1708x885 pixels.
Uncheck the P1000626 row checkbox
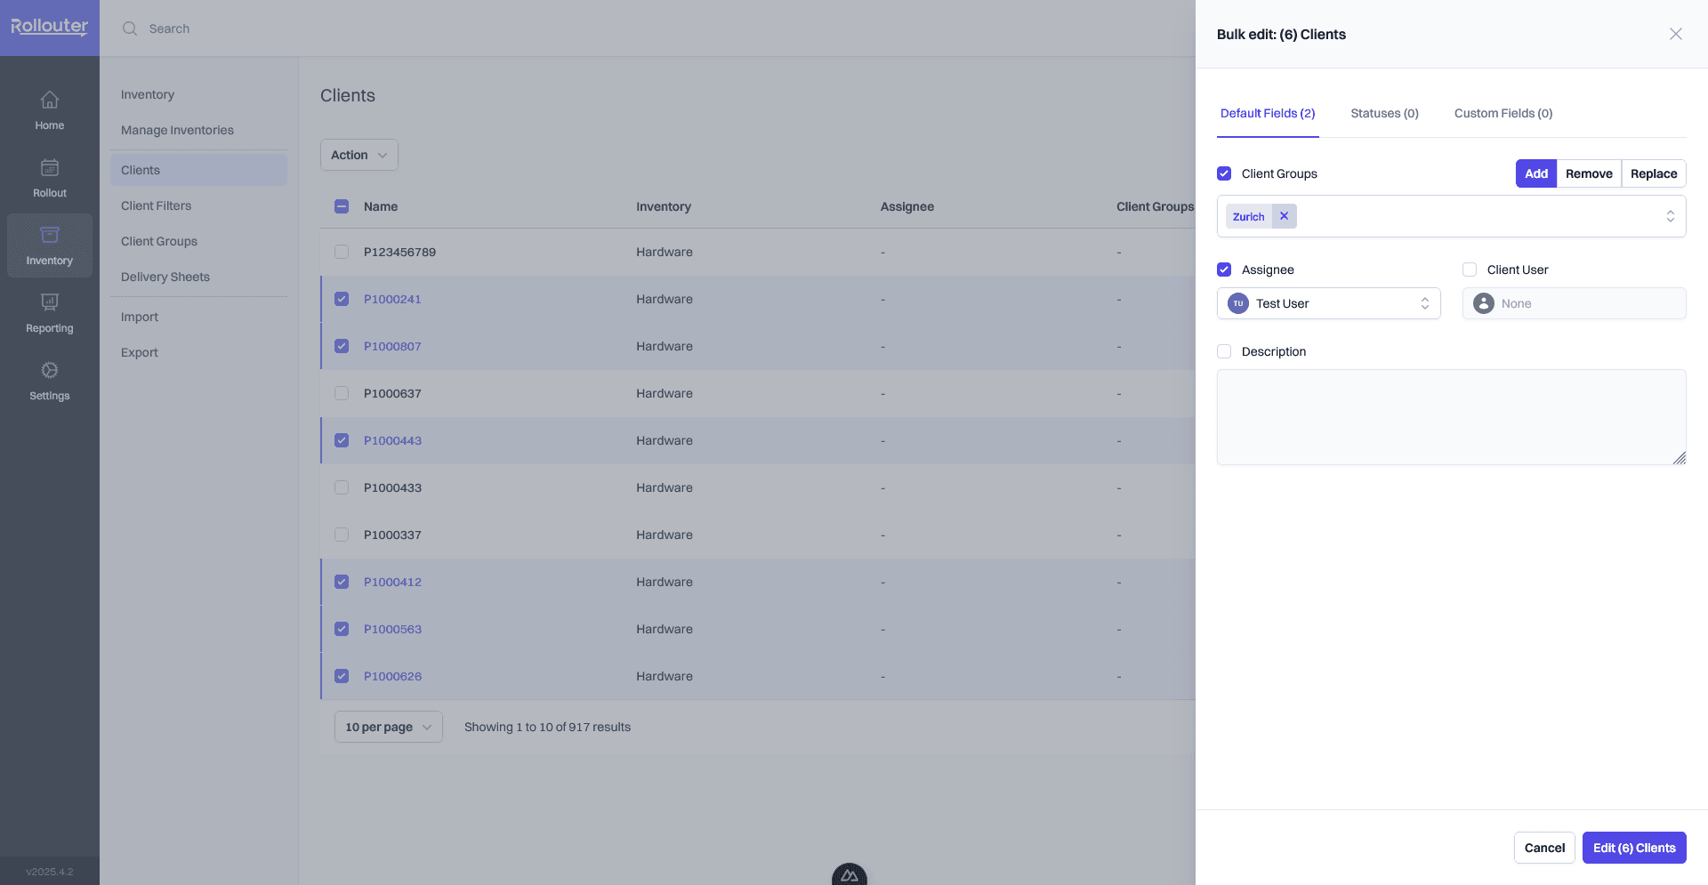[342, 676]
